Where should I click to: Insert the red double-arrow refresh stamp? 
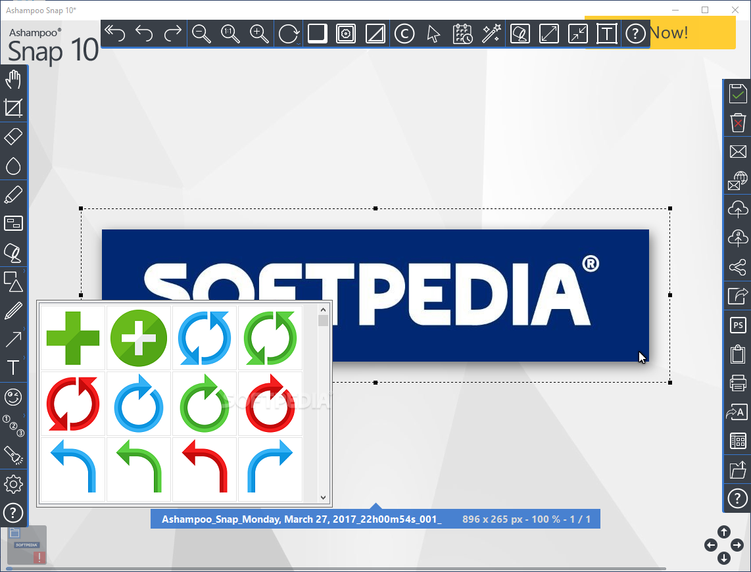tap(73, 404)
